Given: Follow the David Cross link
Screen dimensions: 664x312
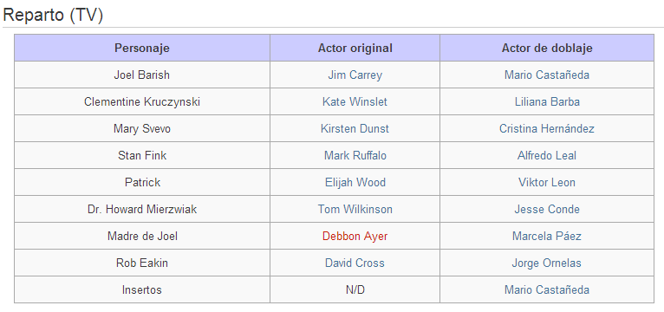Looking at the screenshot, I should pos(355,263).
